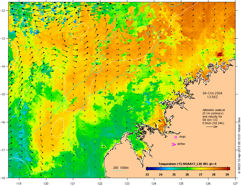Click the longitude 127 axis label

pyautogui.click(x=235, y=183)
